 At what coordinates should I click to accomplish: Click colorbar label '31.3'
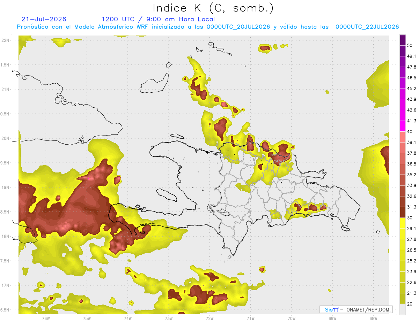411,207
